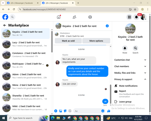Viewport: 151px width, 121px height.
Task: Click the conversation list scrollbar
Action: tap(52, 41)
